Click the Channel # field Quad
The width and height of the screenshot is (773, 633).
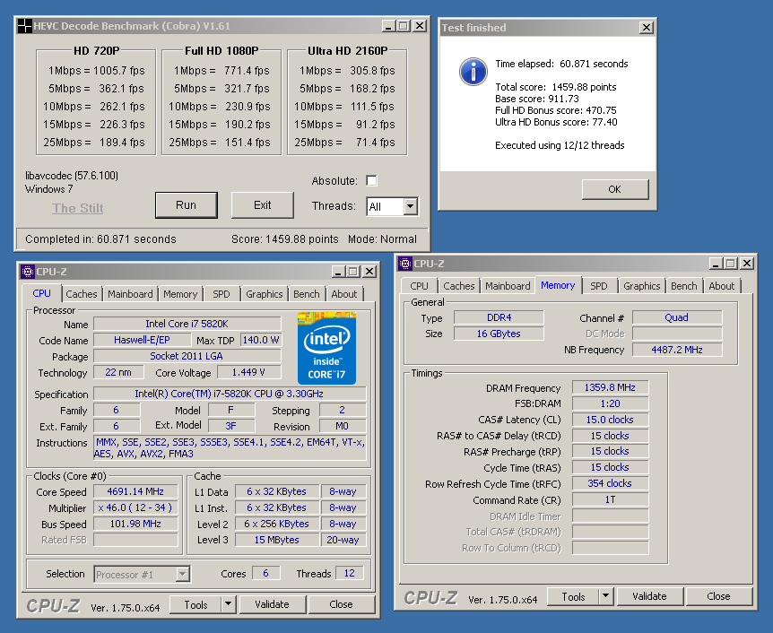(677, 317)
